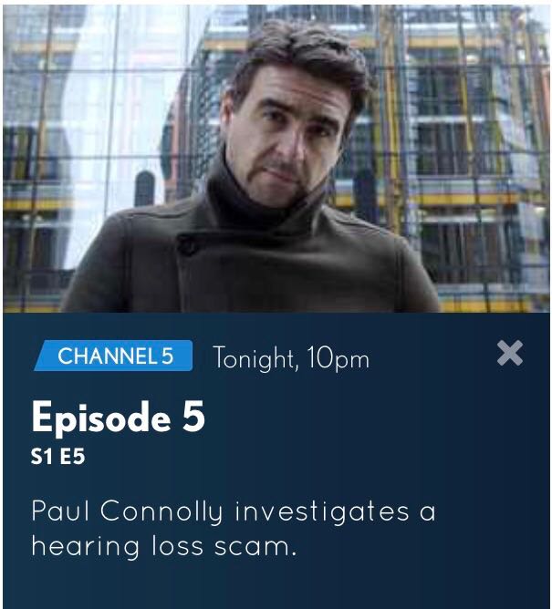
Task: Close the episode info card
Action: (510, 353)
